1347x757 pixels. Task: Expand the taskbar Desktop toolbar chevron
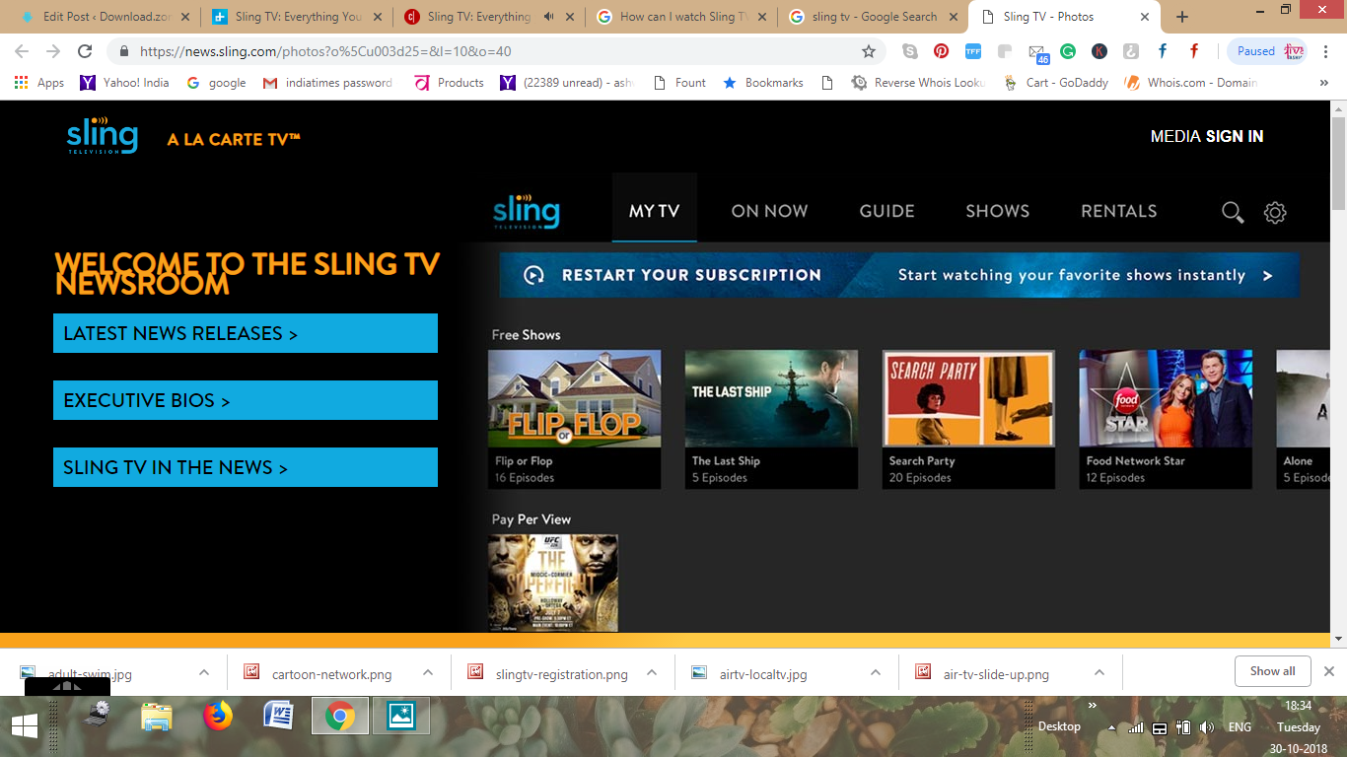[1093, 706]
